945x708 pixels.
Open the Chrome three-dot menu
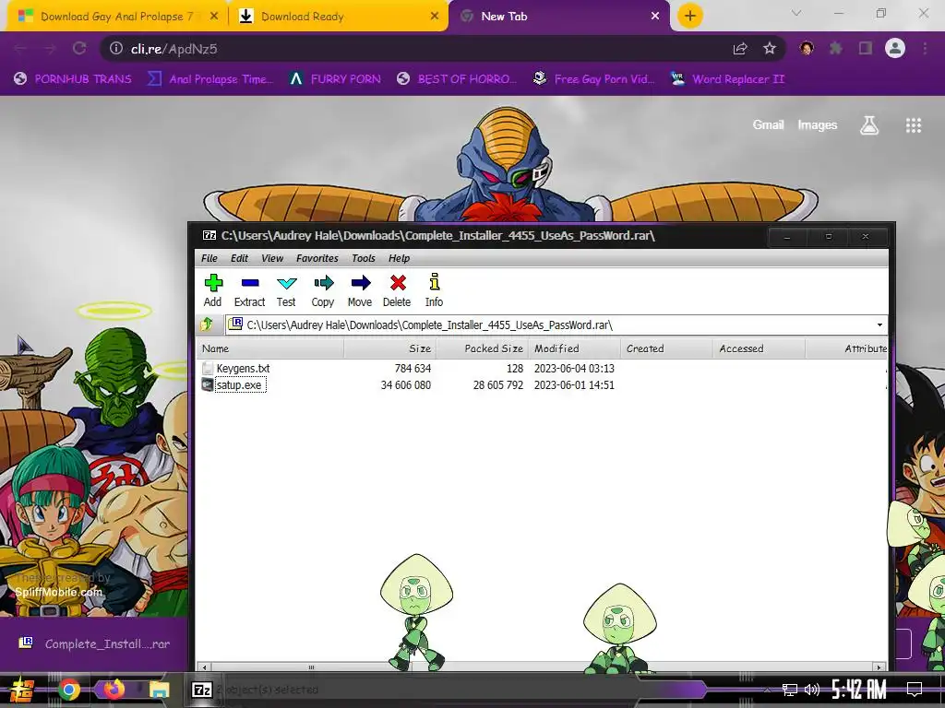[925, 48]
